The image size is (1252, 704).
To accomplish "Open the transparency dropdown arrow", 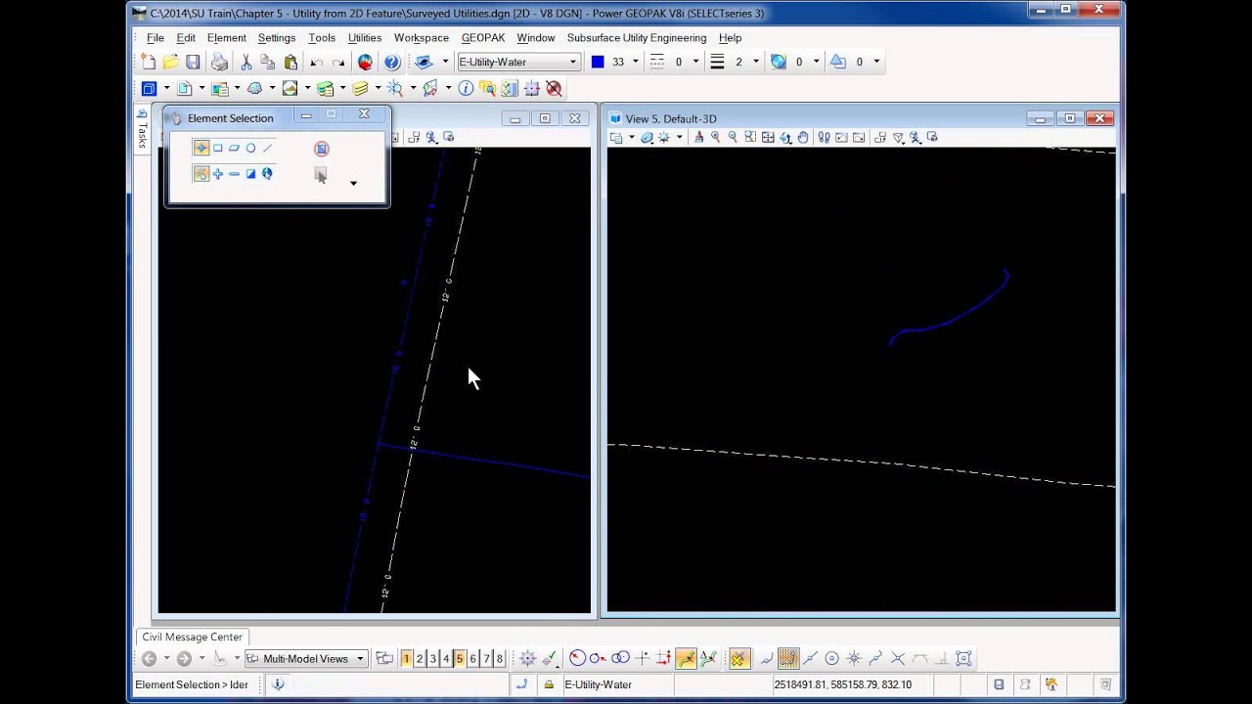I will (x=816, y=62).
